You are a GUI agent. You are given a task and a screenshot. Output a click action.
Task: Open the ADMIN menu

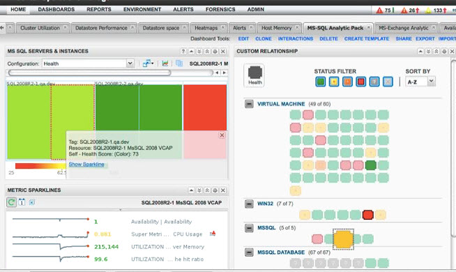pyautogui.click(x=256, y=10)
